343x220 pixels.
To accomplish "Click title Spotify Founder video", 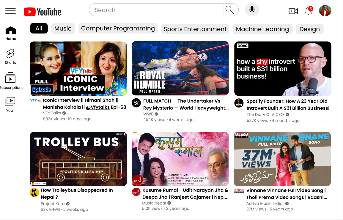I will click(x=288, y=105).
